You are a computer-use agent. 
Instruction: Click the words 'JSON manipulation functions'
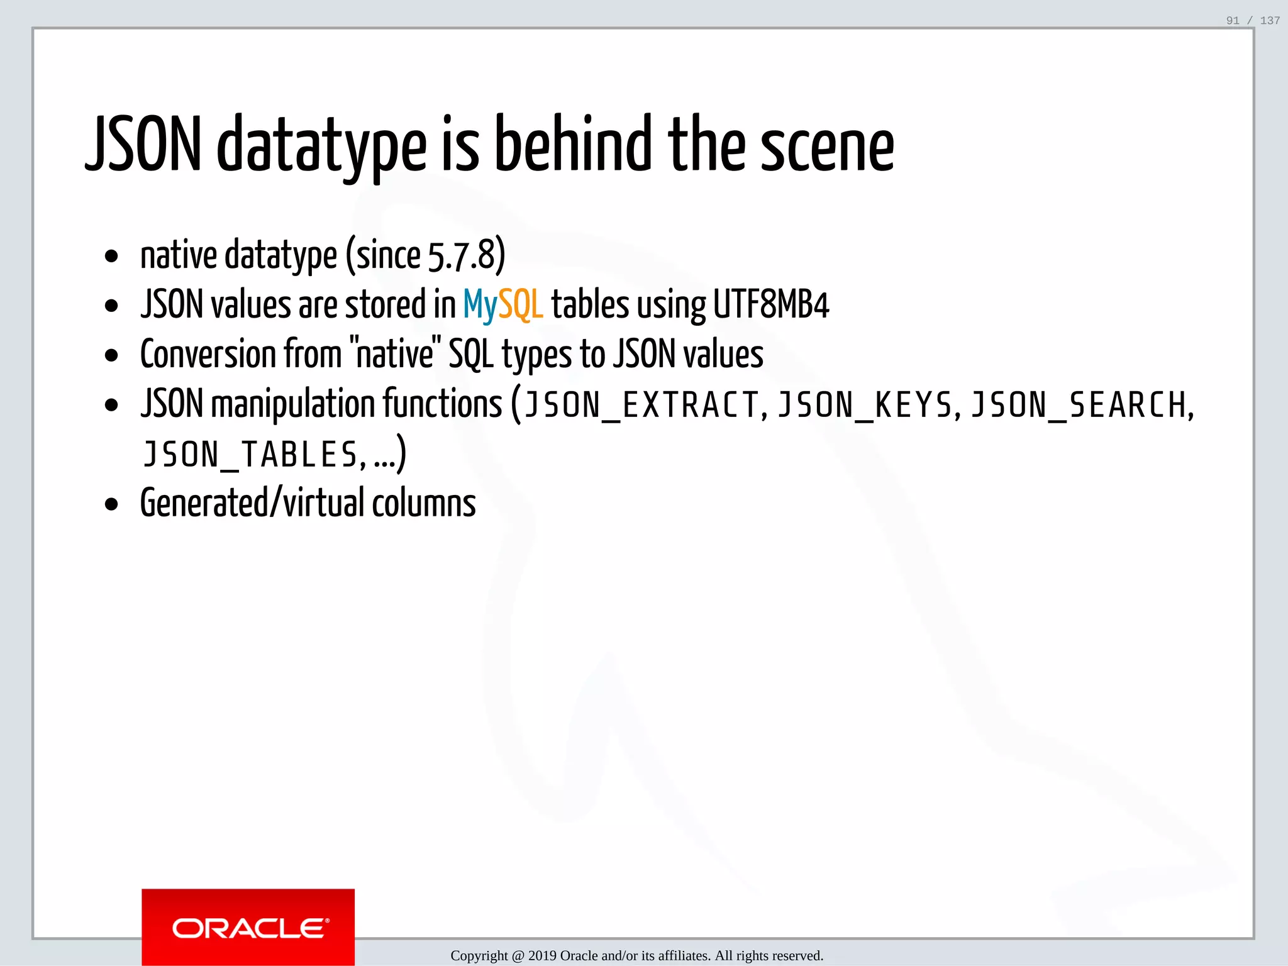pos(321,404)
